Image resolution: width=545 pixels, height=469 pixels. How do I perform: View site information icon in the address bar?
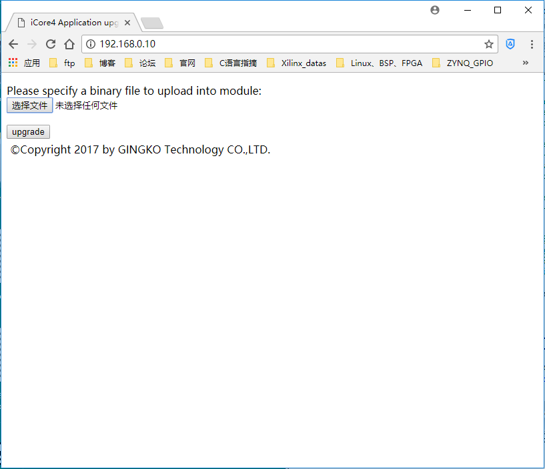click(x=91, y=44)
